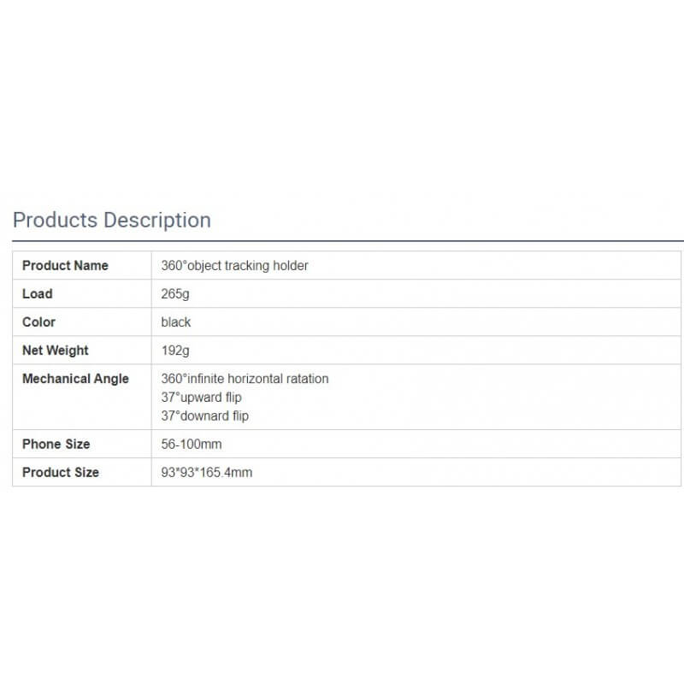The height and width of the screenshot is (684, 684).
Task: Select the "192g" net weight value
Action: 174,350
